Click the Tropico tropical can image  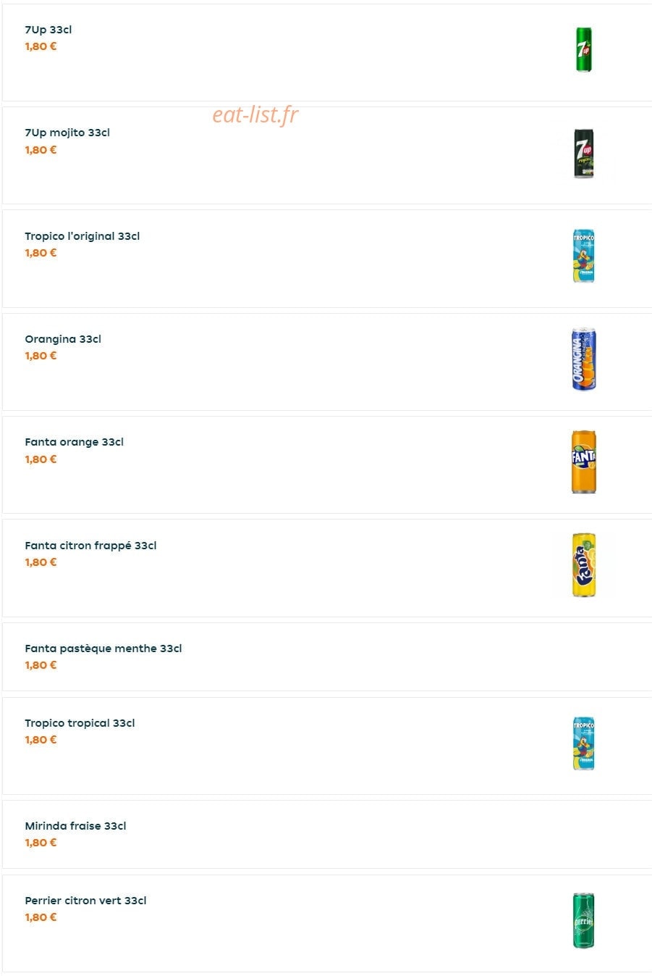[x=583, y=743]
